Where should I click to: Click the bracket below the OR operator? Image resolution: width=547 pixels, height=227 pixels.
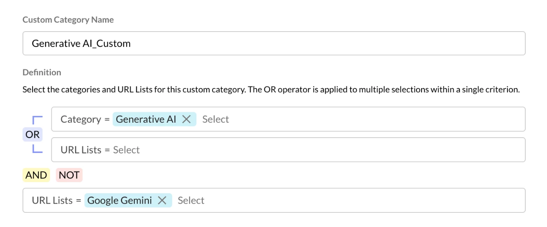38,149
